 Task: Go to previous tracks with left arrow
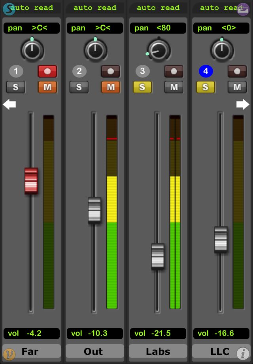point(9,104)
